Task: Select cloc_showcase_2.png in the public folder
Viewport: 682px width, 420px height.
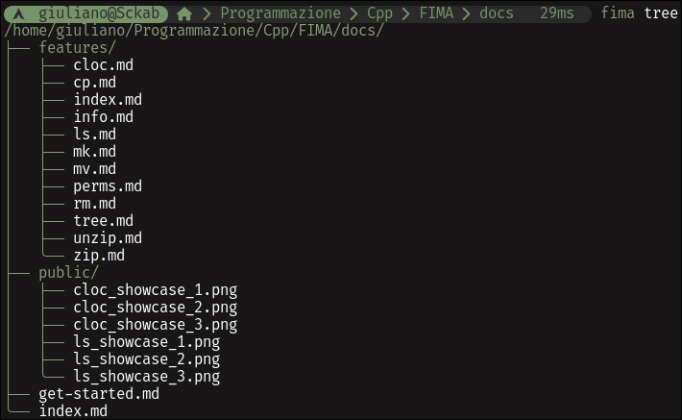Action: coord(156,308)
